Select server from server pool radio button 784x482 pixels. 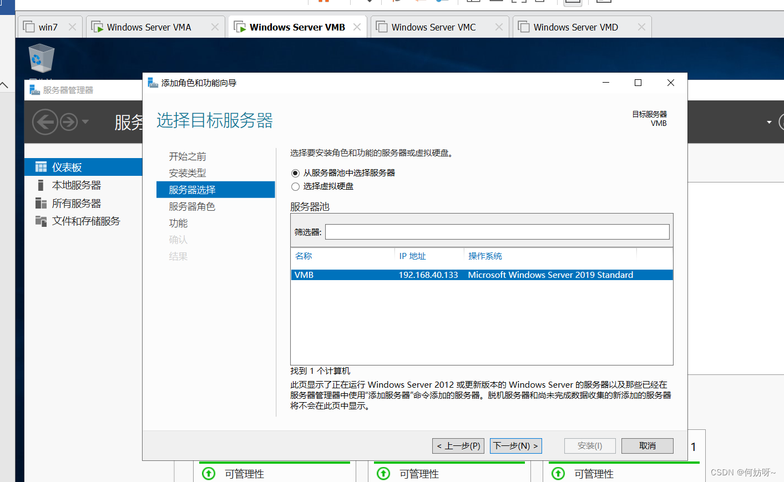point(295,173)
